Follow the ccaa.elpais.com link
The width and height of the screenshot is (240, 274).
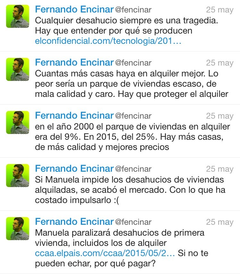105,254
